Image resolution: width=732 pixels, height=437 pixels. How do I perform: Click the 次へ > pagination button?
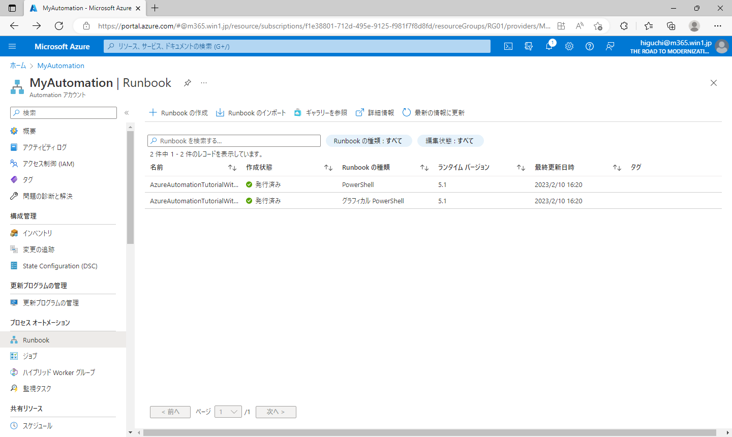coord(276,412)
